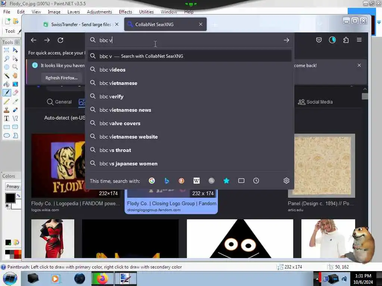Go back with the browser back arrow
Viewport: 382px width, 286px height.
34,40
